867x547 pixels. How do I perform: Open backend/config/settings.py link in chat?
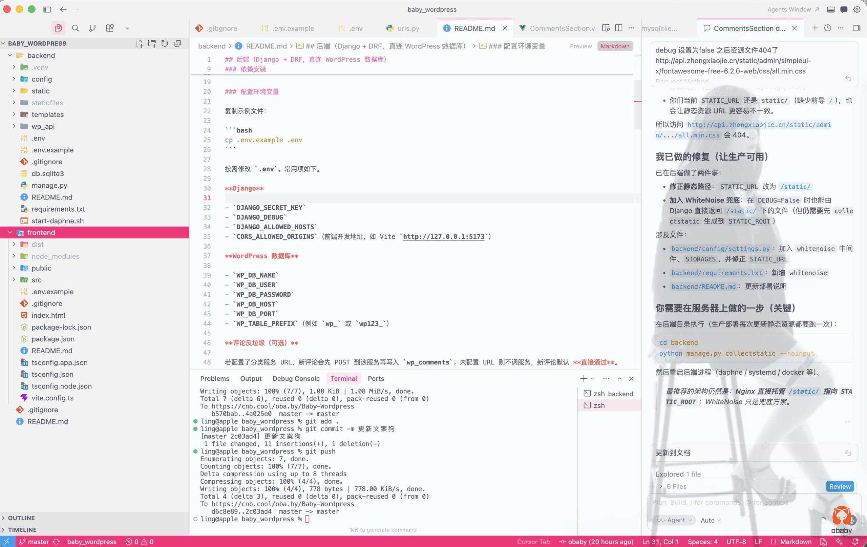coord(720,249)
